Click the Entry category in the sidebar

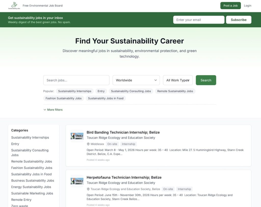tap(15, 144)
